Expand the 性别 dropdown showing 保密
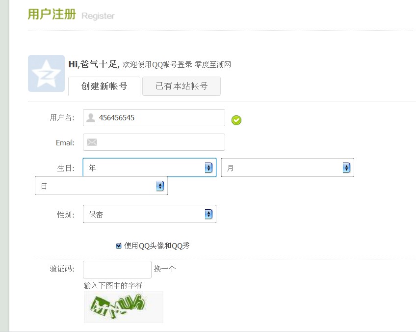 tap(145, 214)
